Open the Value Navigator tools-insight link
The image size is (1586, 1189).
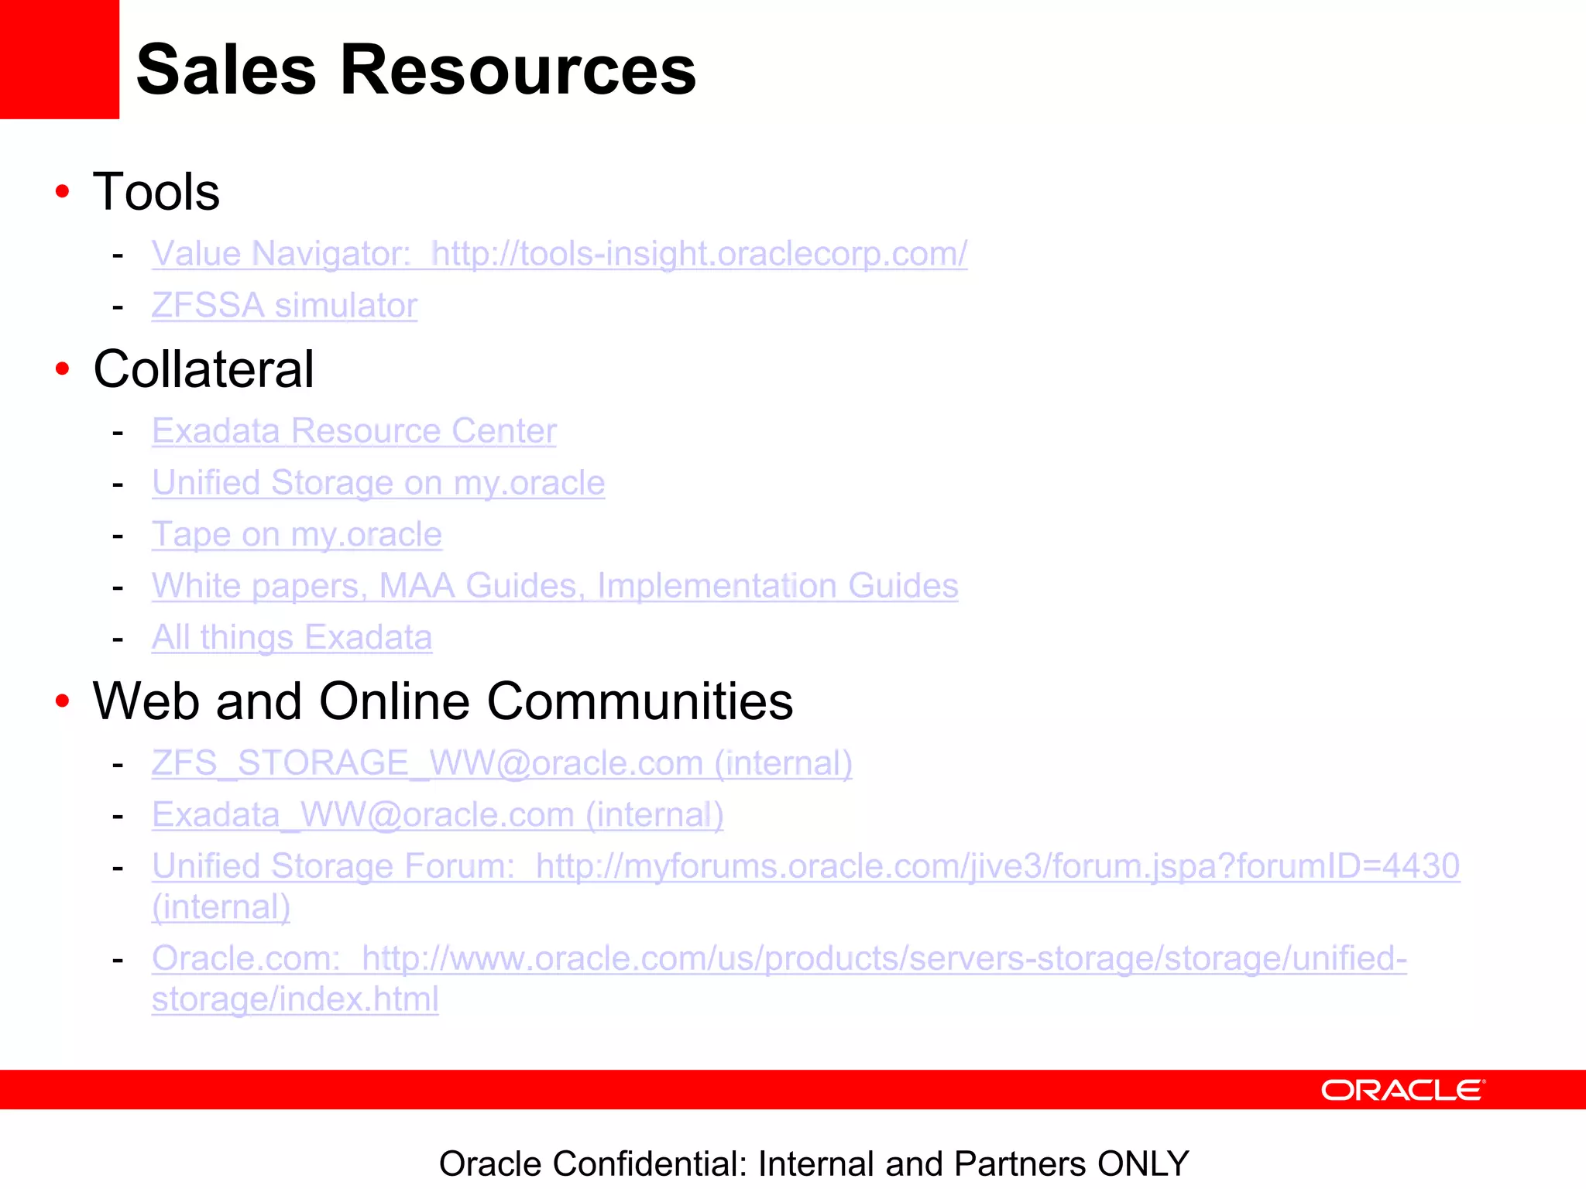(559, 254)
